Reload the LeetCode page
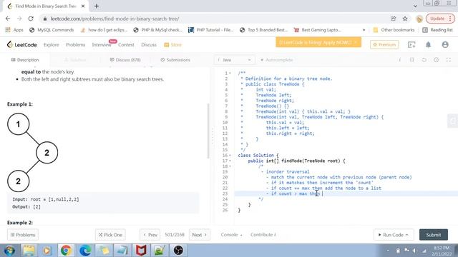The height and width of the screenshot is (257, 458). click(x=31, y=19)
